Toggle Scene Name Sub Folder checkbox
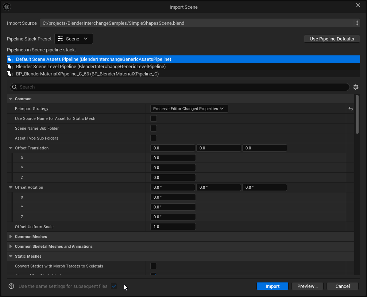Viewport: 367px width, 297px height. click(x=154, y=128)
